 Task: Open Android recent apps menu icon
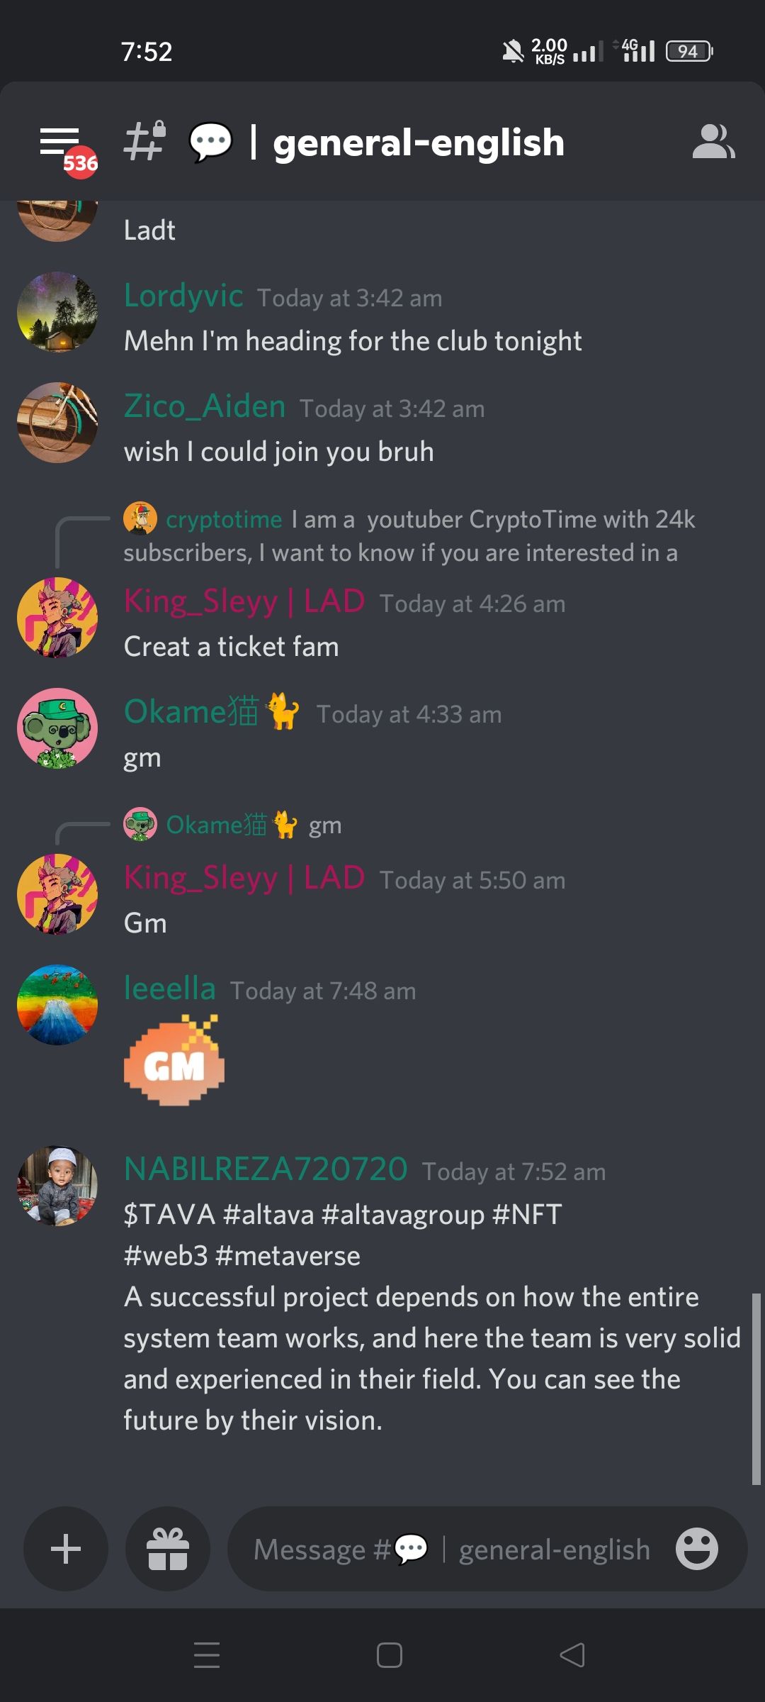click(207, 1655)
